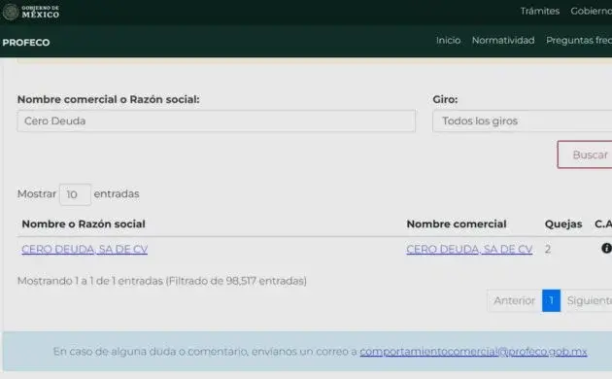The height and width of the screenshot is (379, 612).
Task: Sort by Nombre comercial column header
Action: [457, 224]
